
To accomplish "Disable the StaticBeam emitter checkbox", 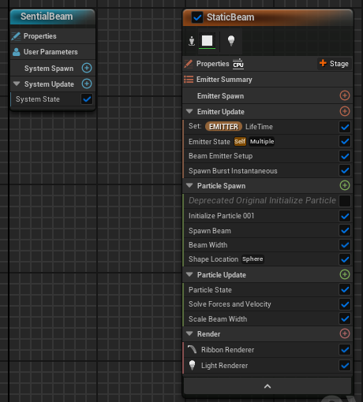I will coord(197,17).
